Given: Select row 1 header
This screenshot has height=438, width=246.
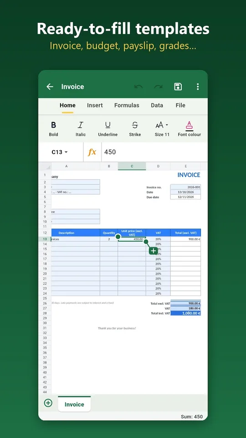Looking at the screenshot, I should [x=45, y=175].
